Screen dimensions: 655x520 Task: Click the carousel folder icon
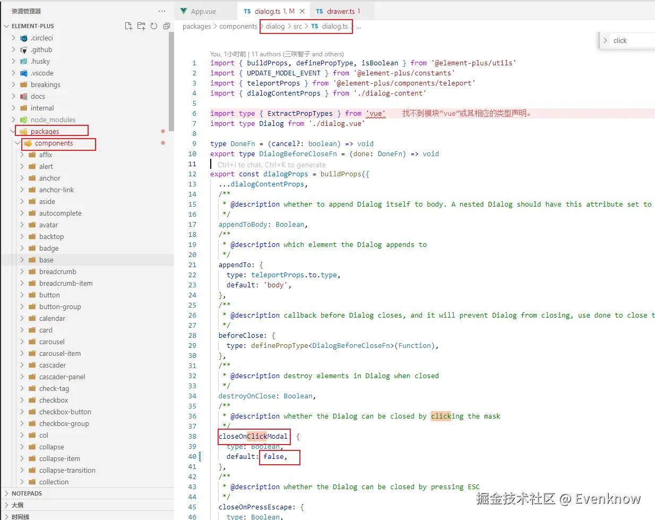pos(32,342)
